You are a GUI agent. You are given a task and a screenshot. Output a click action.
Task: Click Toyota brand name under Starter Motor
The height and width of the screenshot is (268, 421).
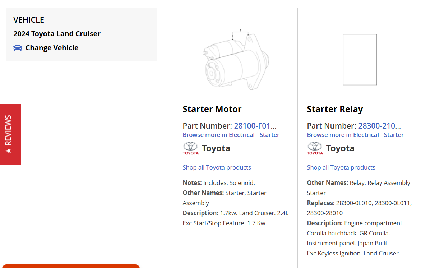216,148
